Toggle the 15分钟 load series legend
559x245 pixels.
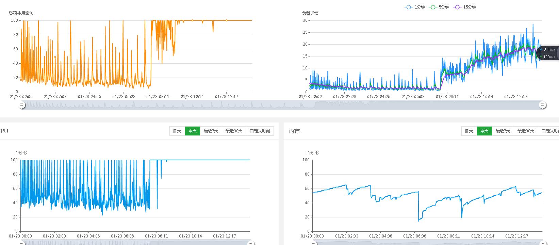(465, 7)
